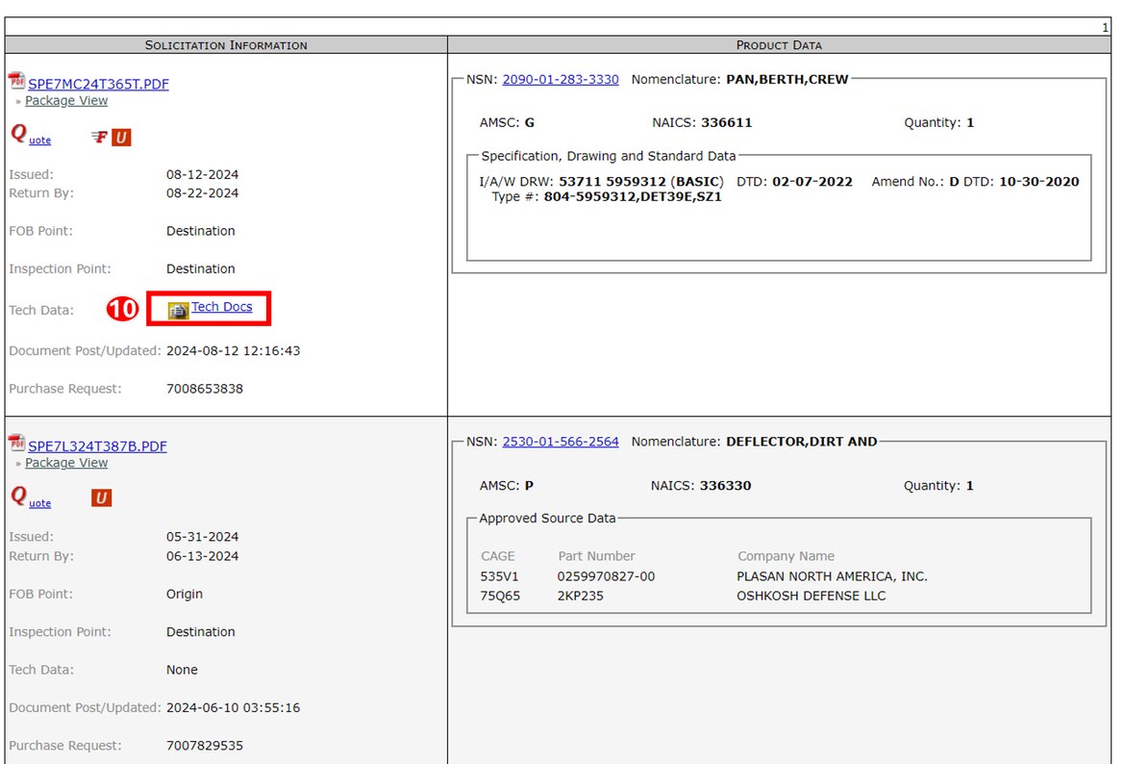Click the Product Data column header
This screenshot has width=1124, height=764.
click(779, 45)
